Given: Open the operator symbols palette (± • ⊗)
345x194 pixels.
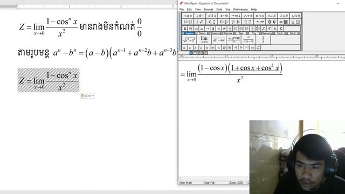Looking at the screenshot, I should 224,16.
